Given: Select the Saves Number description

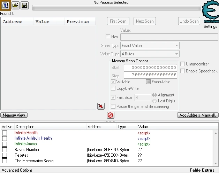Looking at the screenshot, I should 27,150.
